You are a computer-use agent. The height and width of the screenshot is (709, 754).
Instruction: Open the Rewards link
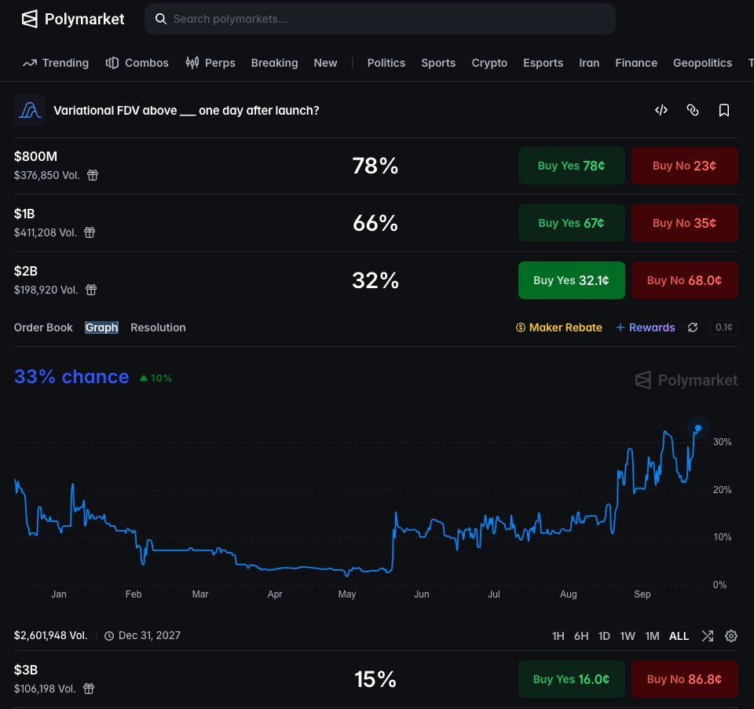click(x=646, y=327)
